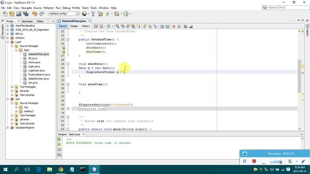Open the Debug Project dropdown arrow

pos(121,14)
